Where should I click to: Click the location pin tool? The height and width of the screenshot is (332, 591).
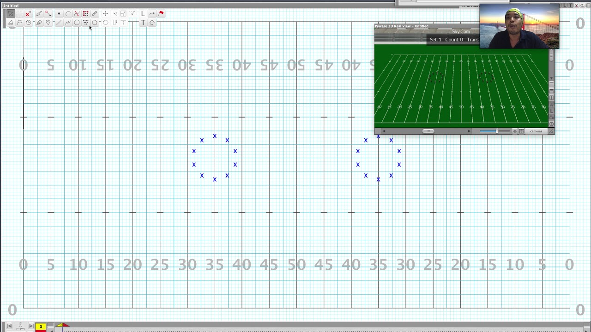[x=48, y=22]
